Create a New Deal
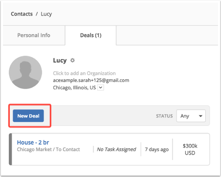 [28, 116]
